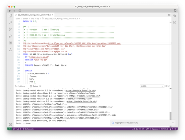
Task: Open the Search view in activity bar
Action: point(10,22)
